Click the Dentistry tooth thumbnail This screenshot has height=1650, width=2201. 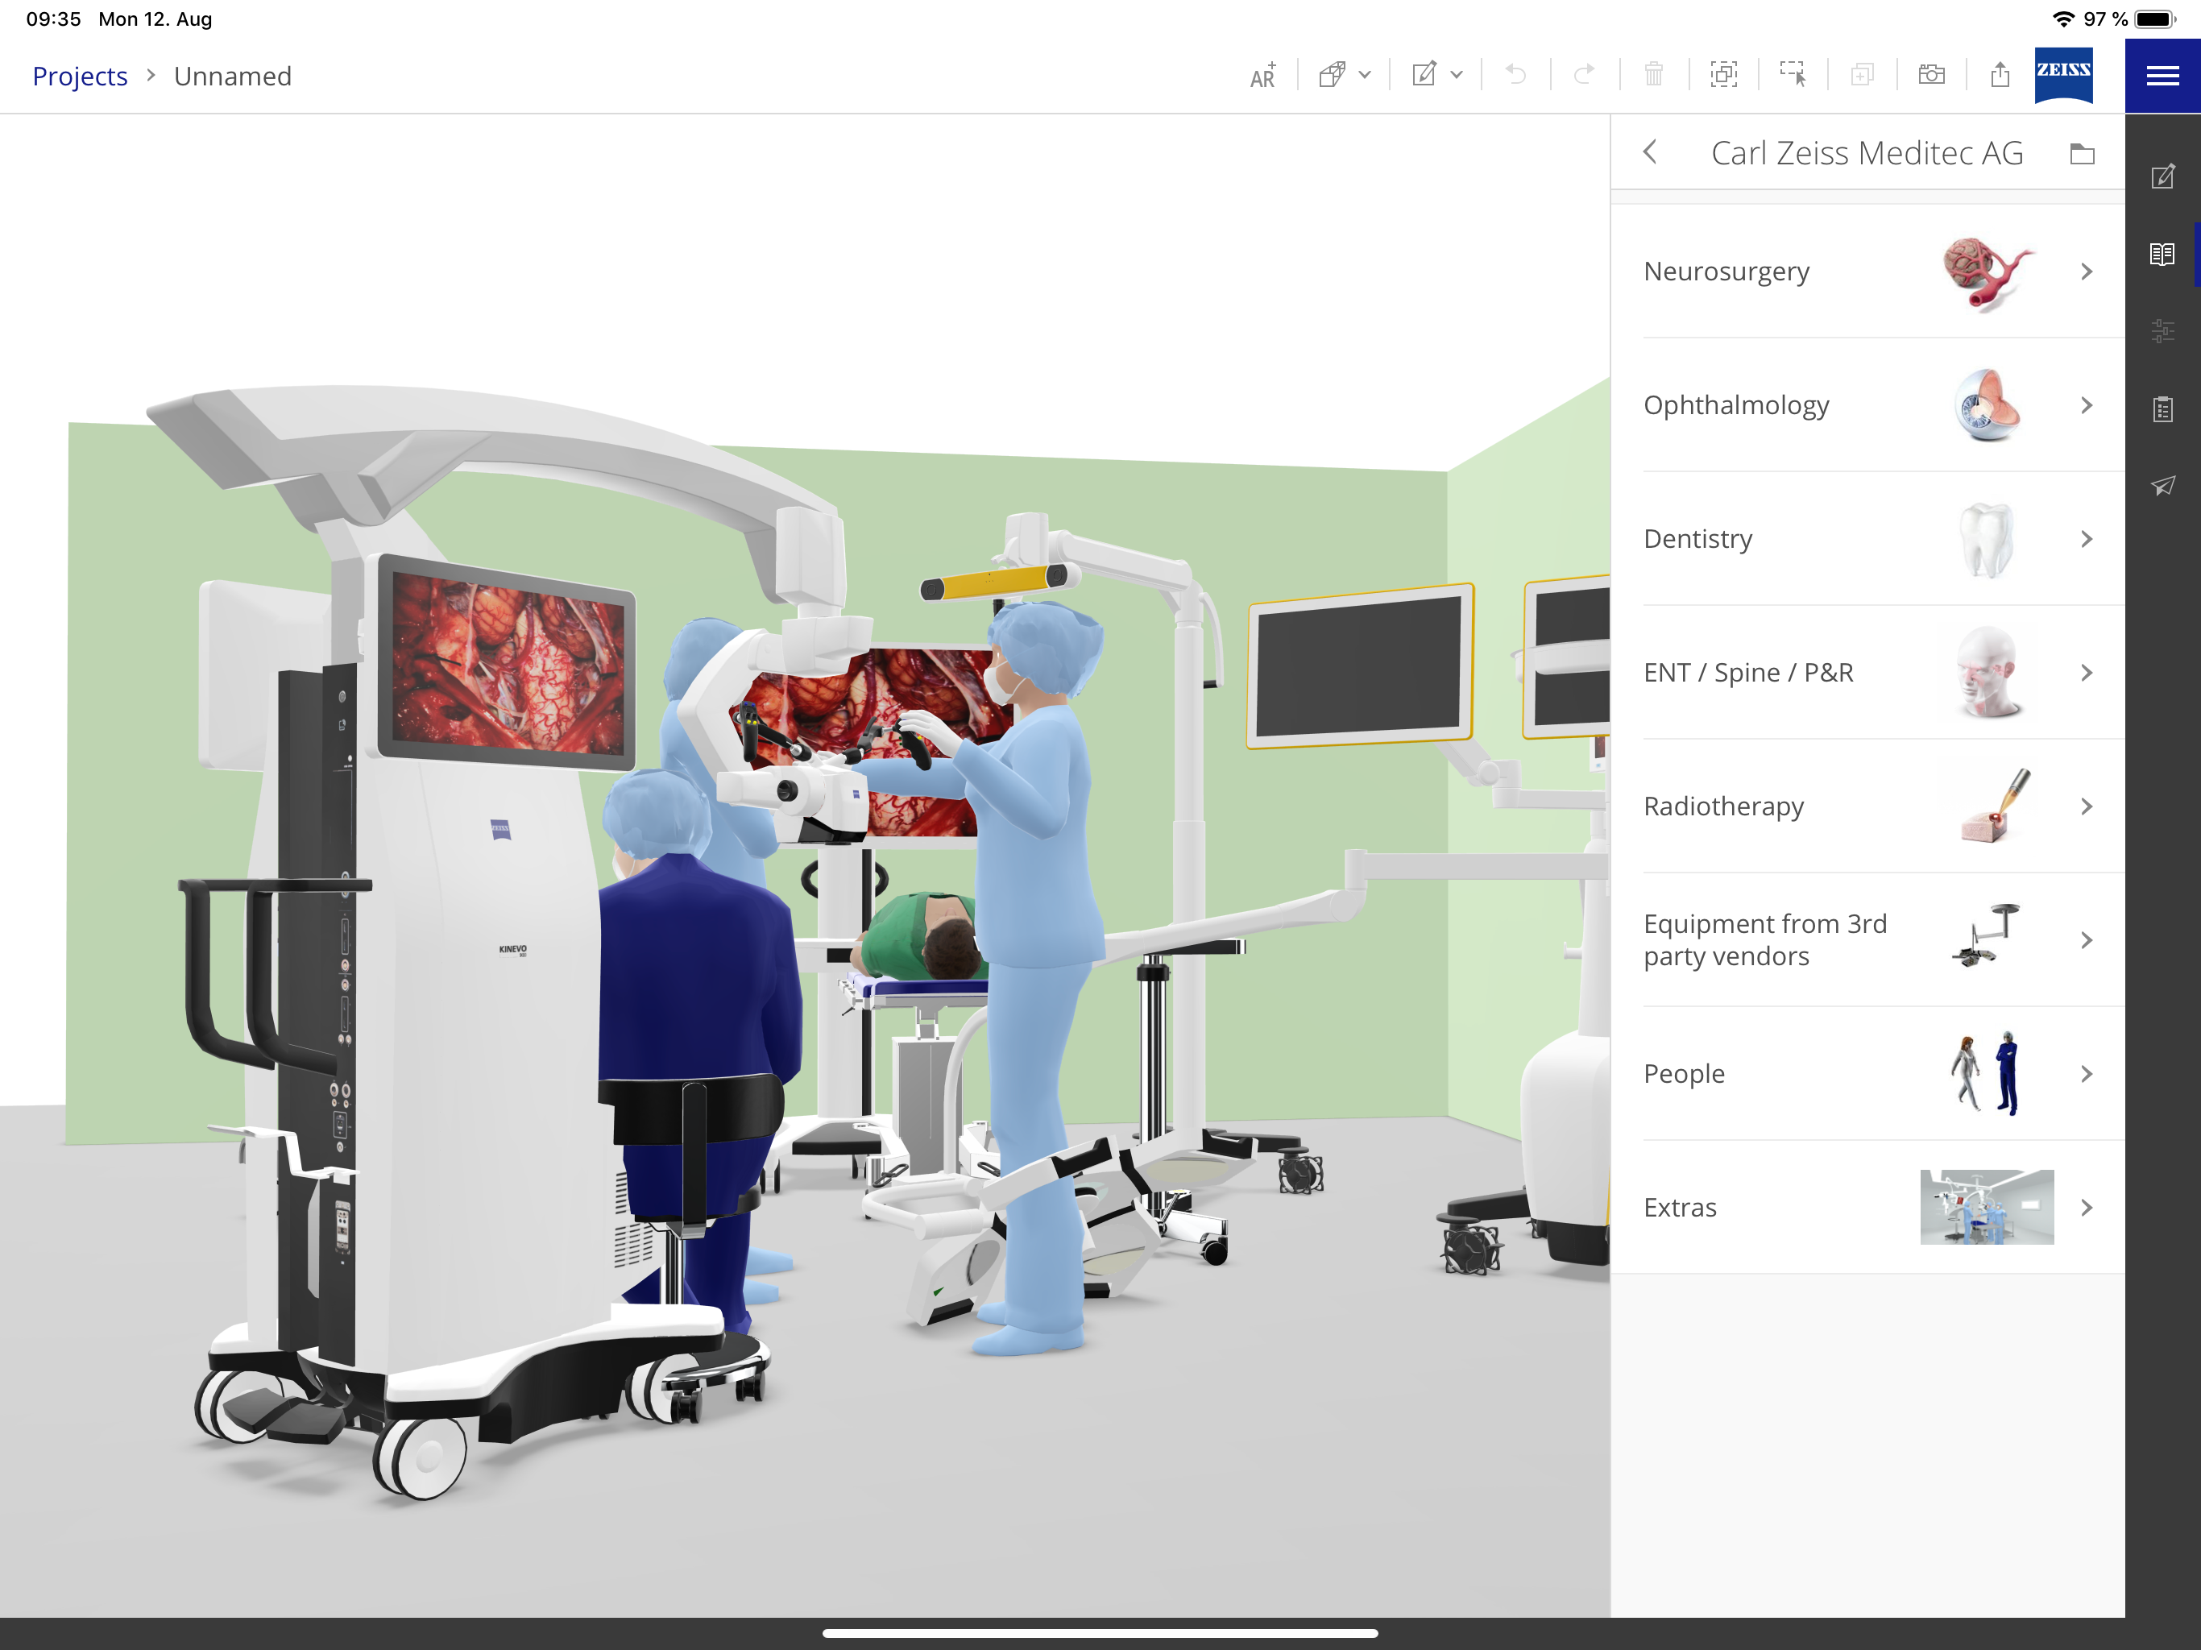click(1987, 539)
